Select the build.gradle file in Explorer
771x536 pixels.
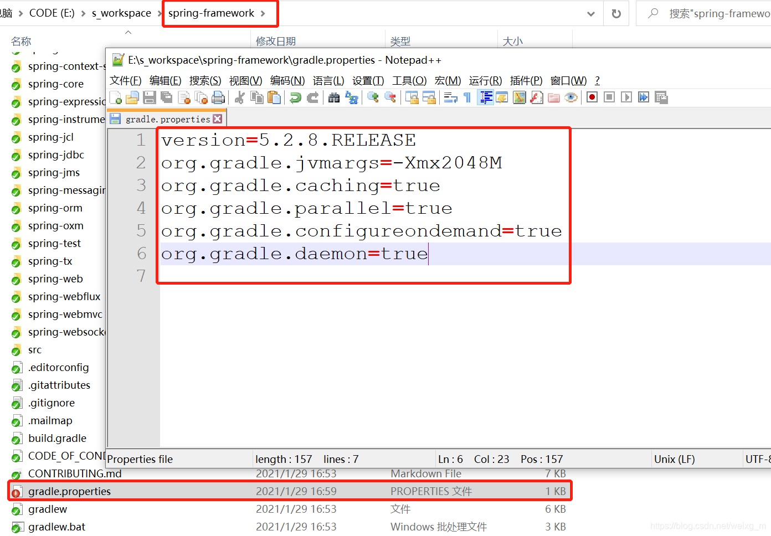click(57, 439)
